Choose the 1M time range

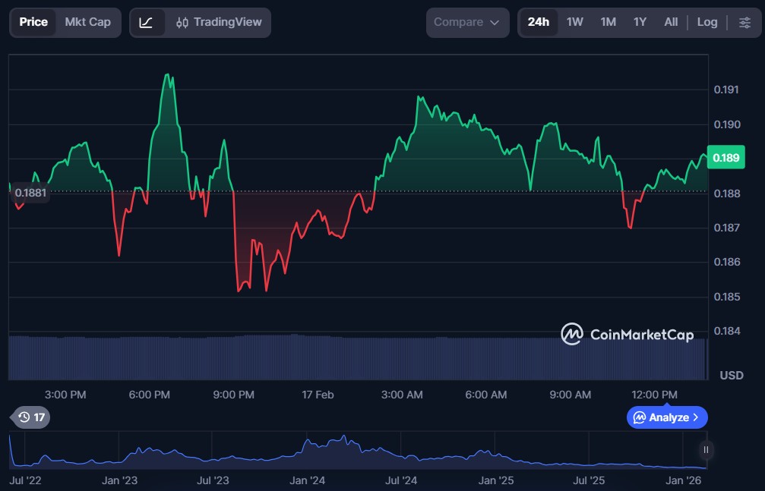(x=608, y=23)
